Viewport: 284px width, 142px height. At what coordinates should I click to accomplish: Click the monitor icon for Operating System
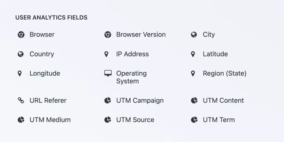coord(108,73)
